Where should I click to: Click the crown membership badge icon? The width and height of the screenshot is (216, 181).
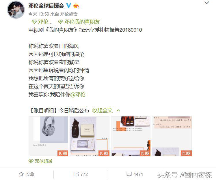click(76, 6)
